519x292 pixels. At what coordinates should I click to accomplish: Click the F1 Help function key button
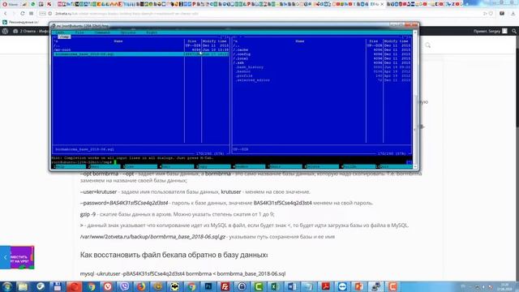click(x=70, y=166)
